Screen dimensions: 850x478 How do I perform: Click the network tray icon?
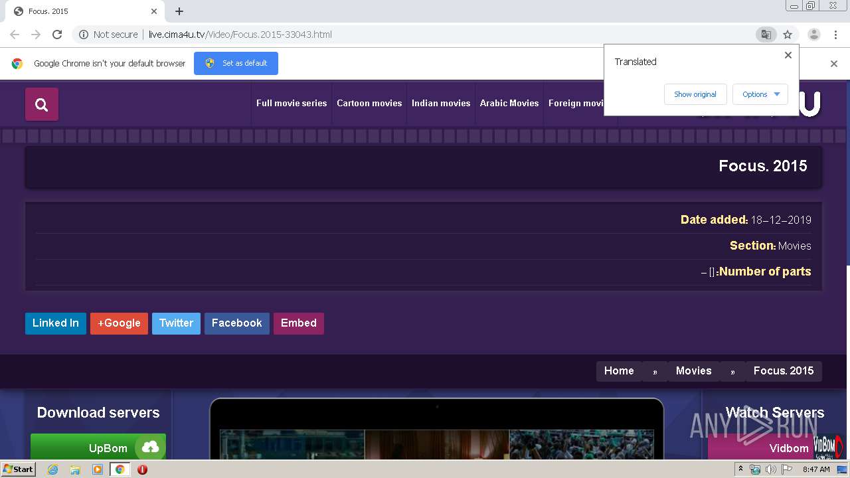756,469
